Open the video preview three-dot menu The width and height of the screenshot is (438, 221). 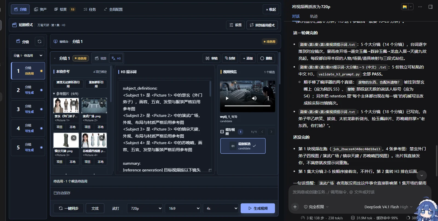268,98
